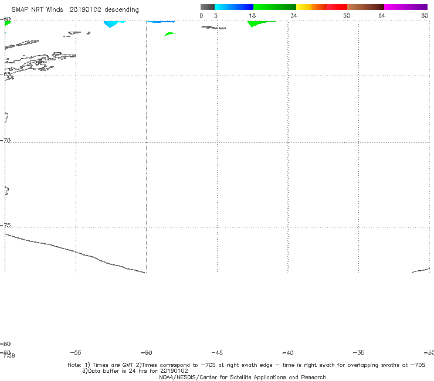This screenshot has height=381, width=434.
Task: Click the latitude label '-80'
Action: [x=5, y=343]
